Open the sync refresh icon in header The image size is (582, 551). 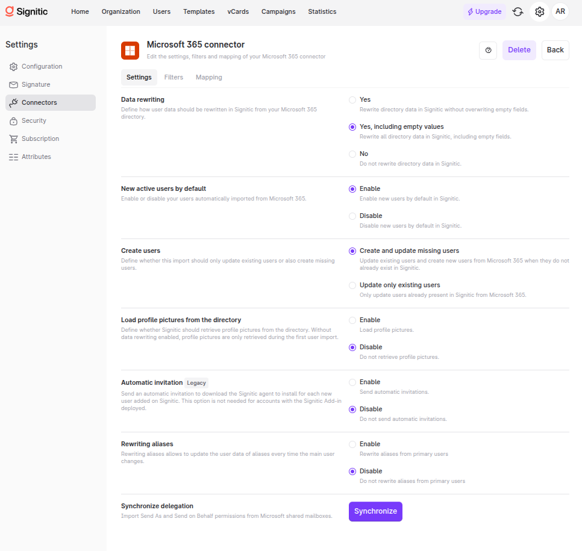tap(518, 12)
